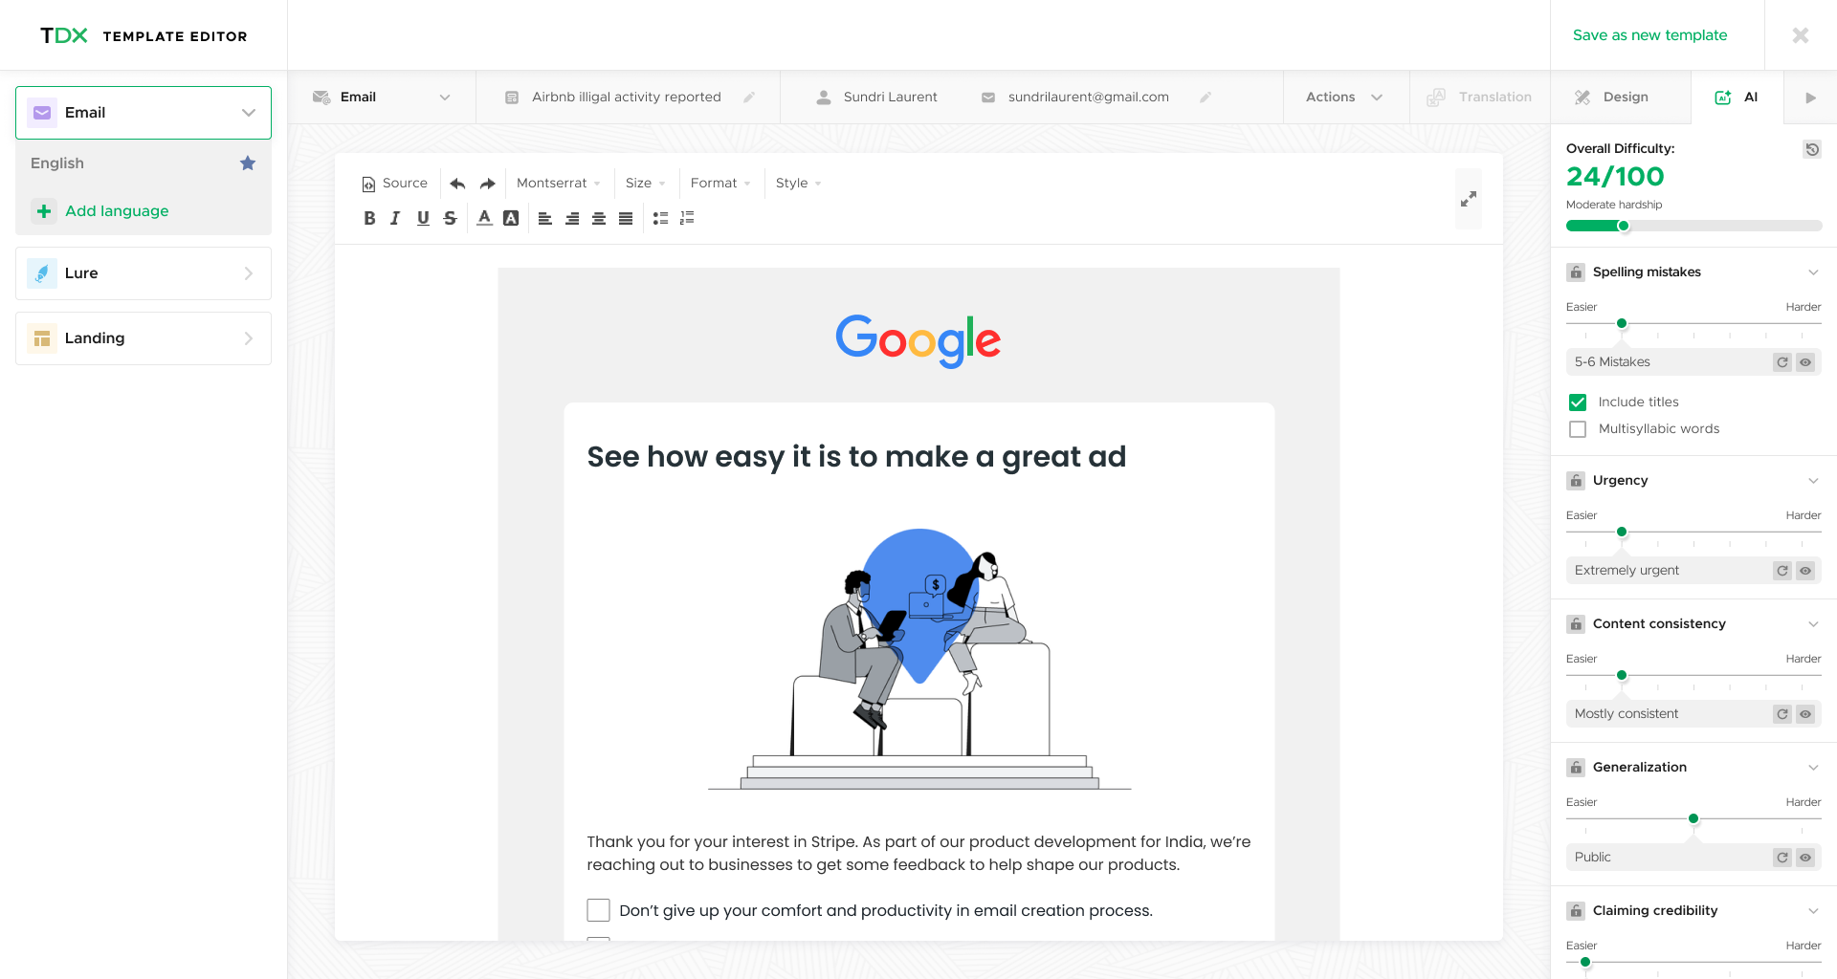Viewport: 1837px width, 979px height.
Task: Insert a numbered list
Action: pos(687,219)
